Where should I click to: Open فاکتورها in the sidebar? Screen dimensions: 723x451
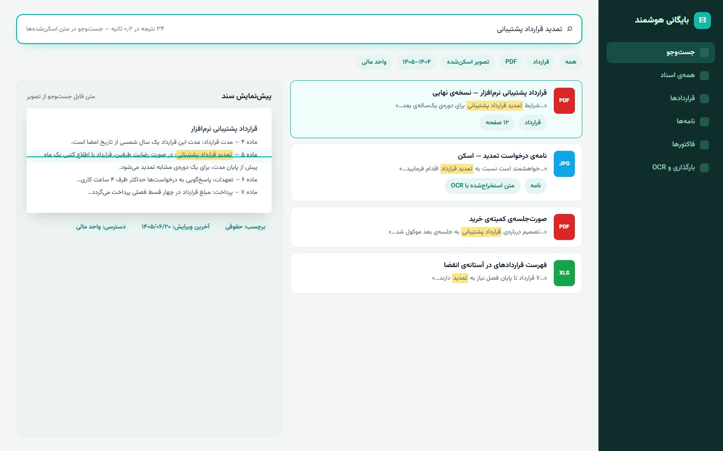click(661, 144)
